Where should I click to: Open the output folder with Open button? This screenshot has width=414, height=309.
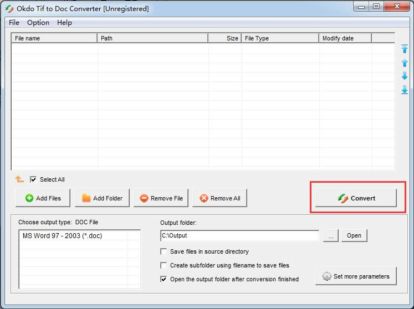point(354,235)
